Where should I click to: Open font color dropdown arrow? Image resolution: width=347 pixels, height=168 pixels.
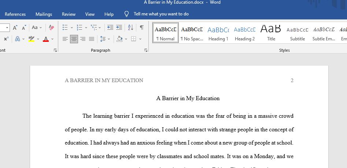(52, 39)
